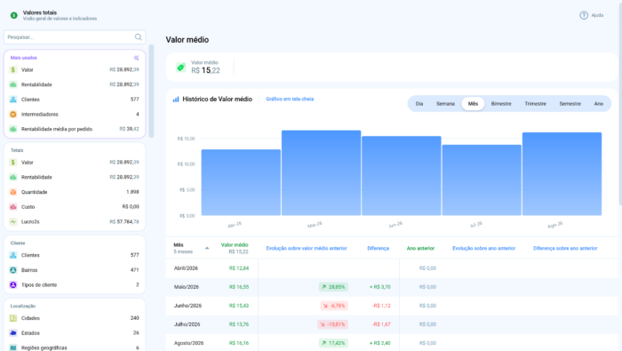Select the Abril/2026 table row
This screenshot has height=351, width=622.
coord(392,268)
